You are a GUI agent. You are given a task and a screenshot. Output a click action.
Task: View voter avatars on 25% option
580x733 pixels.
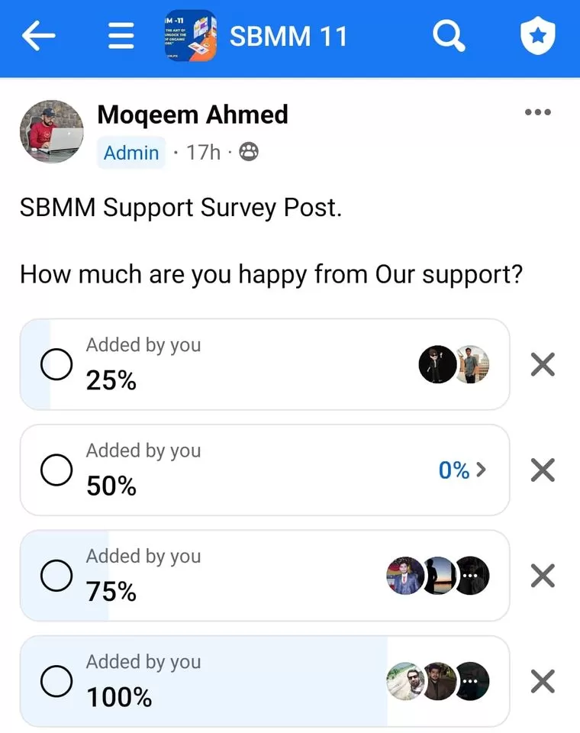coord(454,365)
